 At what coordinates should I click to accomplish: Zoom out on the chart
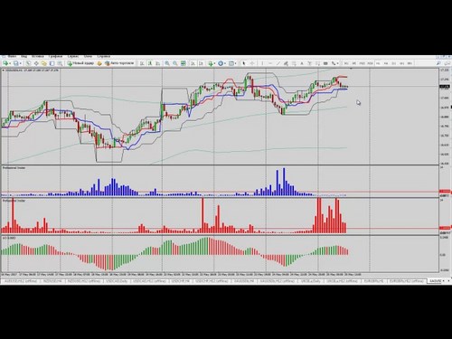174,63
